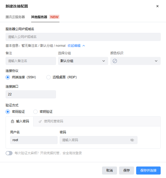166x178 pixels.
Task: Switch to the 其他服务器 tab
Action: tap(39, 17)
